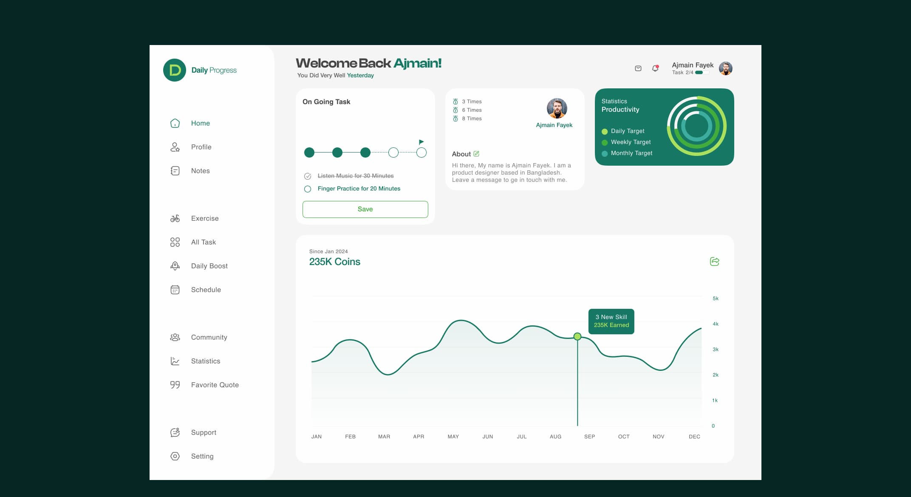The height and width of the screenshot is (497, 911).
Task: Open the Statistics page from the sidebar
Action: click(206, 361)
